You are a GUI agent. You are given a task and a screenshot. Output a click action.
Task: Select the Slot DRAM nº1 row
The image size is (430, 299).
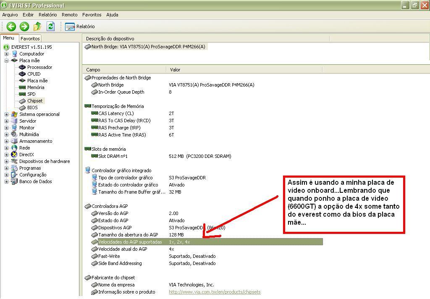tap(203, 156)
